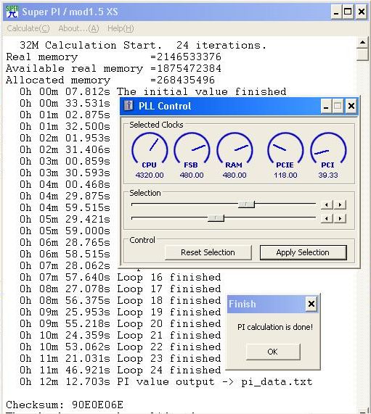Click the lower Selection slider thumb

pos(216,218)
